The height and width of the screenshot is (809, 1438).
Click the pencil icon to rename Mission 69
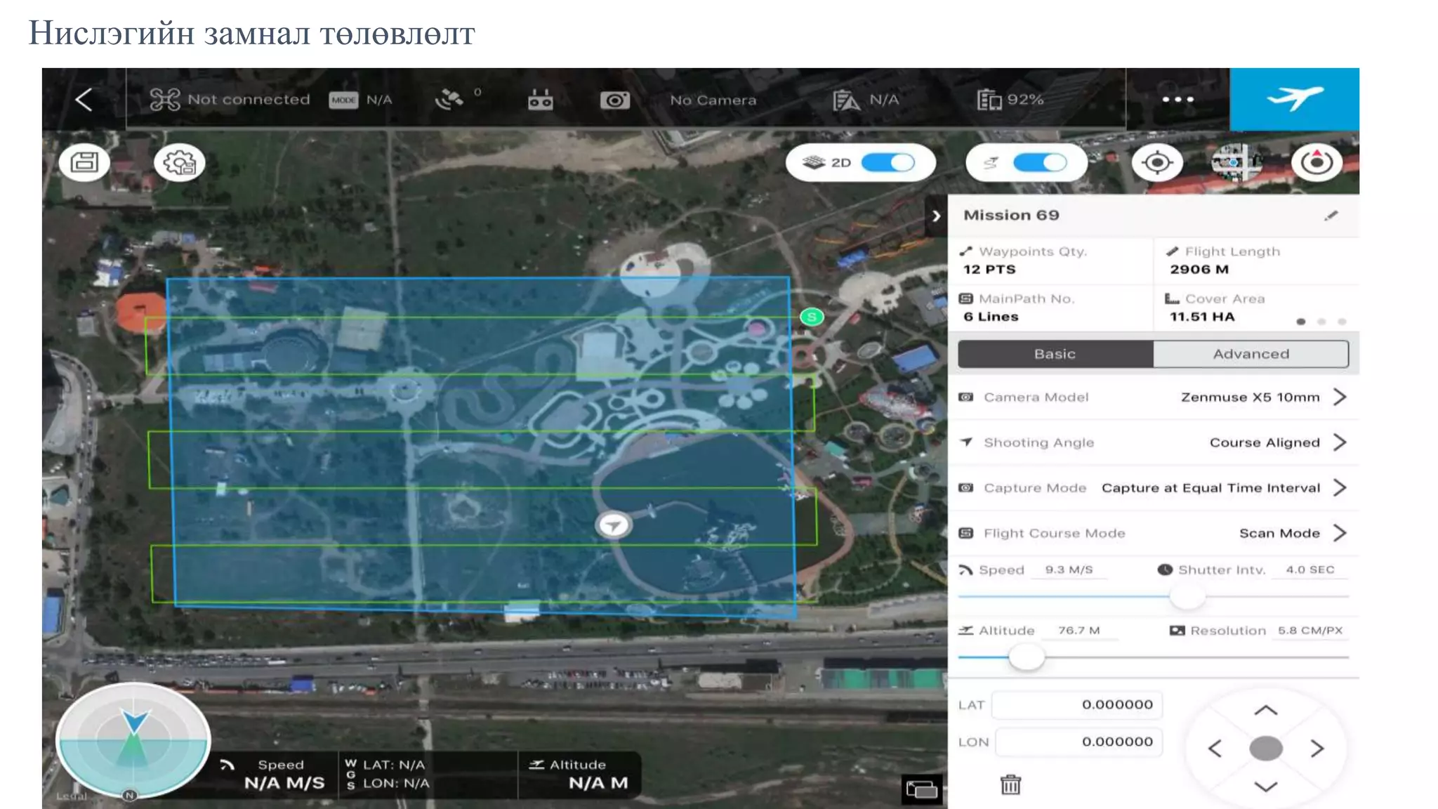click(1331, 216)
